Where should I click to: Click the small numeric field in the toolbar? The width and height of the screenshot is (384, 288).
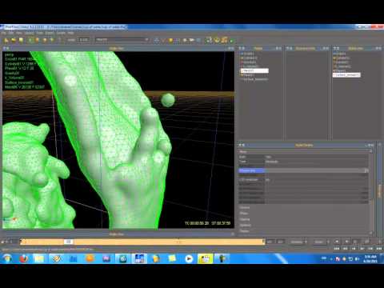point(84,40)
